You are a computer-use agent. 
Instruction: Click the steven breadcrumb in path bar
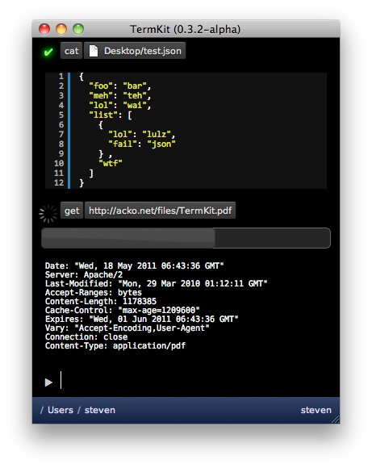coord(100,410)
